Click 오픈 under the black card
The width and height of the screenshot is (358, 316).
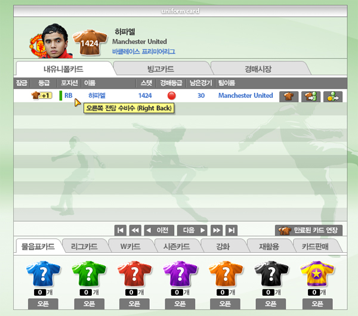[x=271, y=304]
